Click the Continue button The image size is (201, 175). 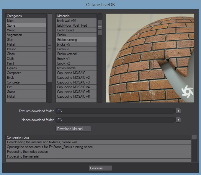(x=100, y=168)
